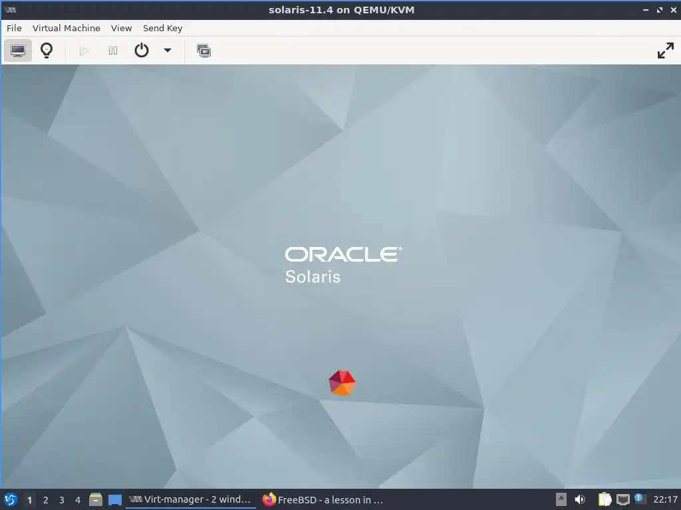681x510 pixels.
Task: Open the manage VM snapshots view
Action: coord(204,50)
